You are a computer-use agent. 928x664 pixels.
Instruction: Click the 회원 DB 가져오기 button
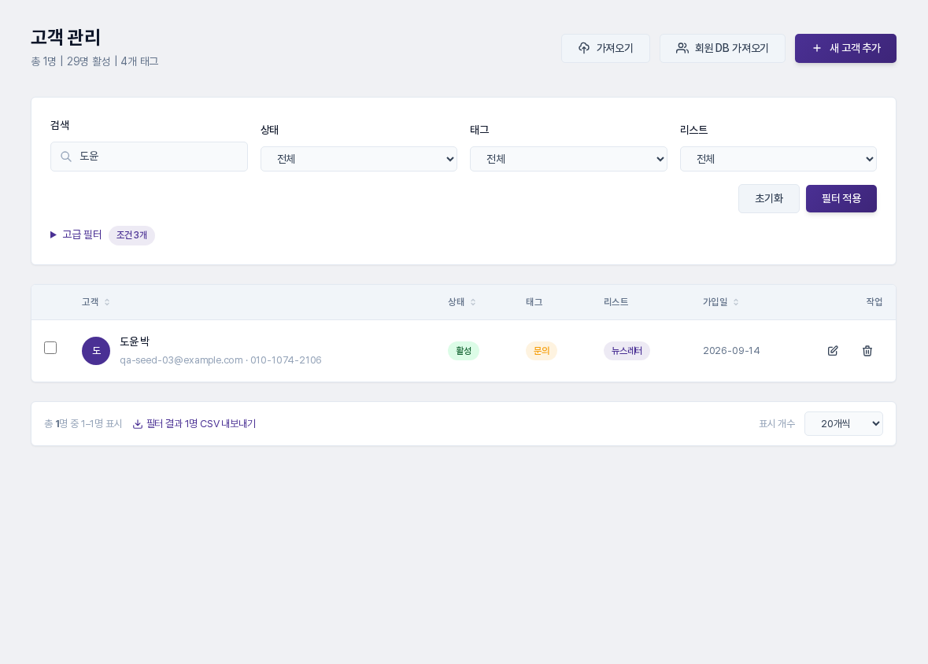[723, 49]
